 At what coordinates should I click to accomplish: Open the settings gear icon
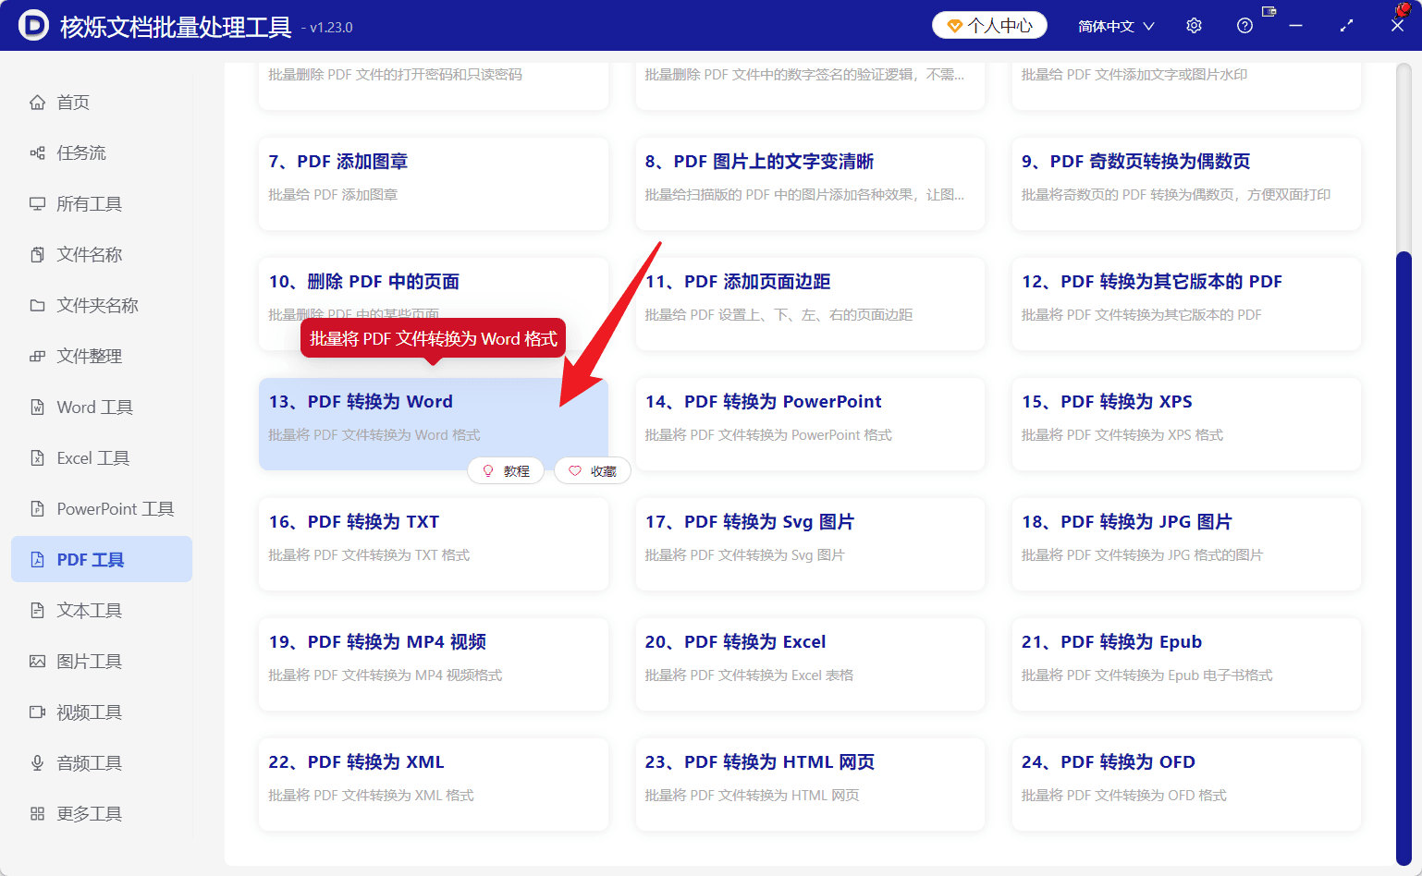(1194, 26)
